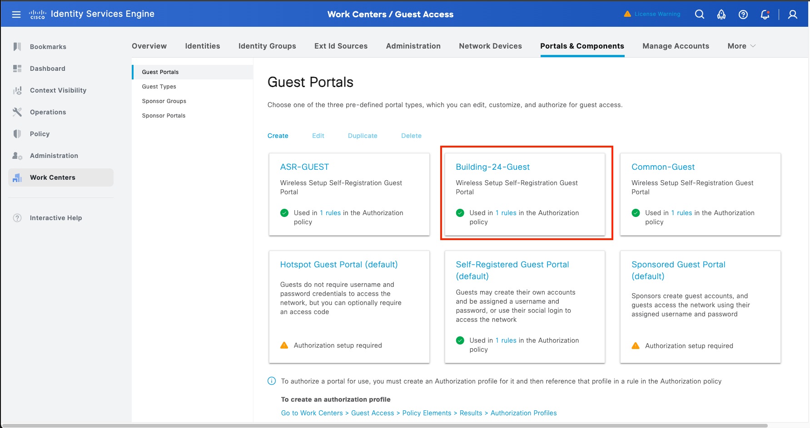This screenshot has width=810, height=428.
Task: Click the Policy label in the sidebar
Action: coord(40,134)
